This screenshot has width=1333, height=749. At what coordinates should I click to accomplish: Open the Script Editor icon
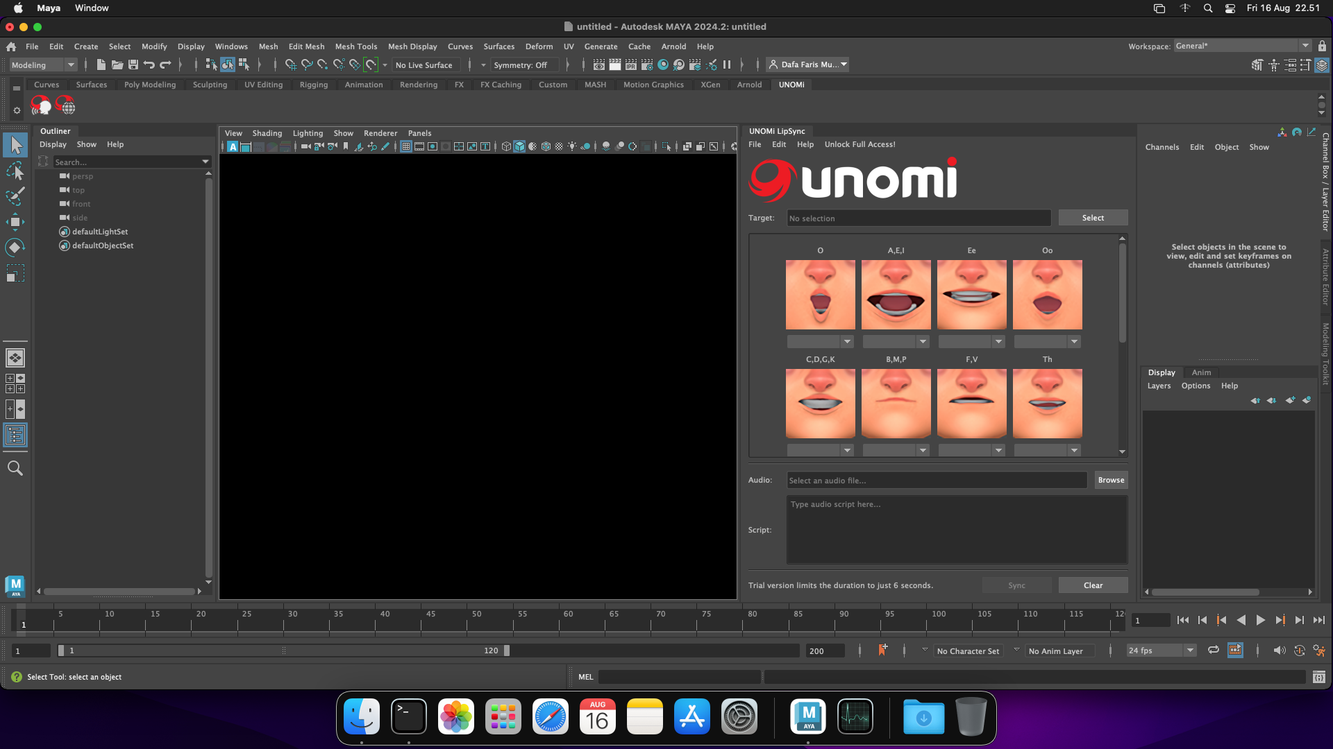(1319, 678)
